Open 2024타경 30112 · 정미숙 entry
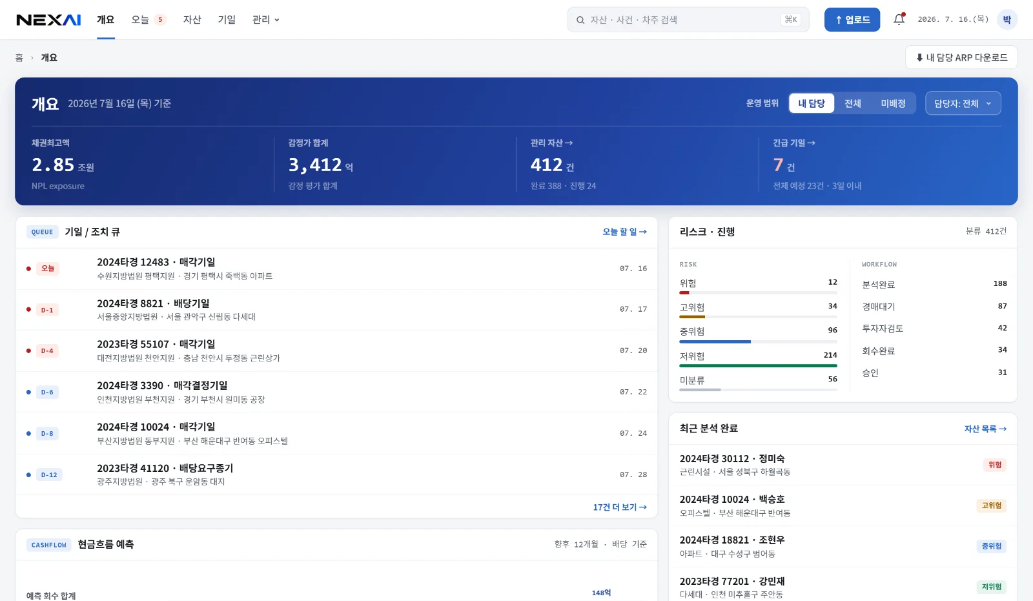1033x601 pixels. coord(843,465)
